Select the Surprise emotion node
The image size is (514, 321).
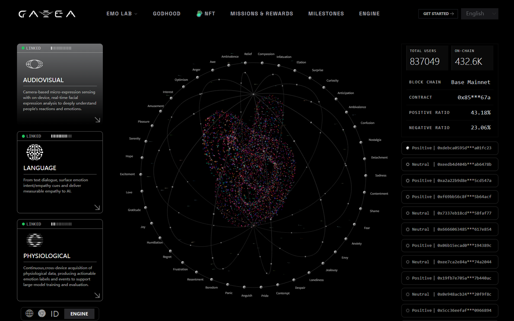(x=310, y=78)
